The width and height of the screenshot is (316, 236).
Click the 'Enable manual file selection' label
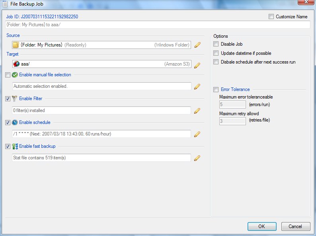[x=45, y=75]
